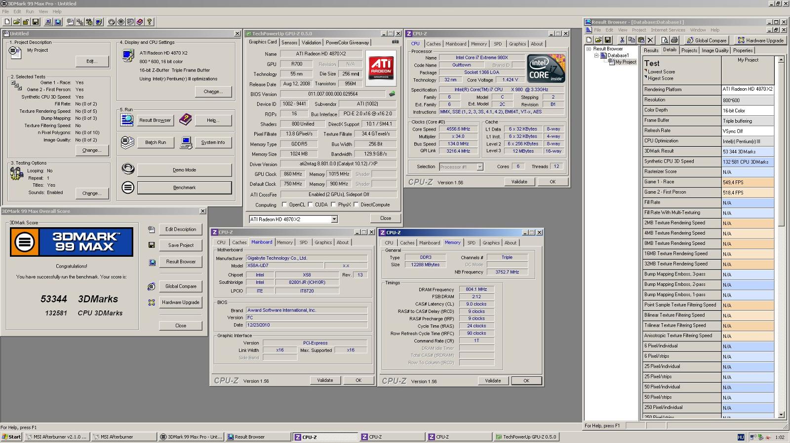Switch to MSI Afterburner v2.1.0 taskbar item
The image size is (790, 443).
click(x=56, y=437)
